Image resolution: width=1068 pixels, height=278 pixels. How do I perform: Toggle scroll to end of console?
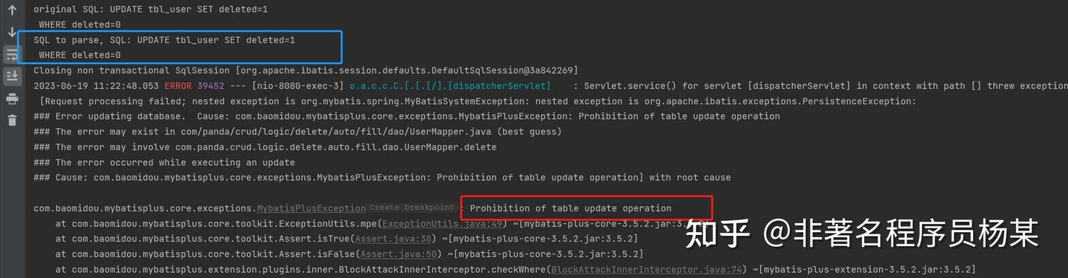[x=12, y=76]
